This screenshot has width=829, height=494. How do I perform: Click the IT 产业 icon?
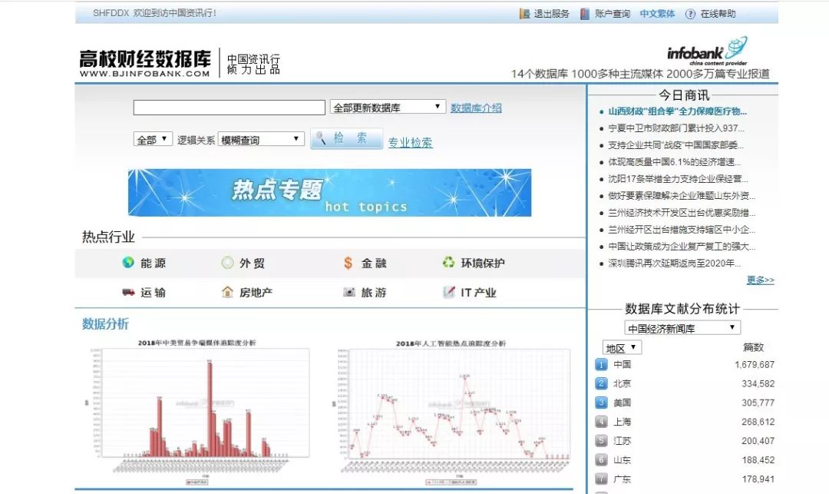point(449,292)
